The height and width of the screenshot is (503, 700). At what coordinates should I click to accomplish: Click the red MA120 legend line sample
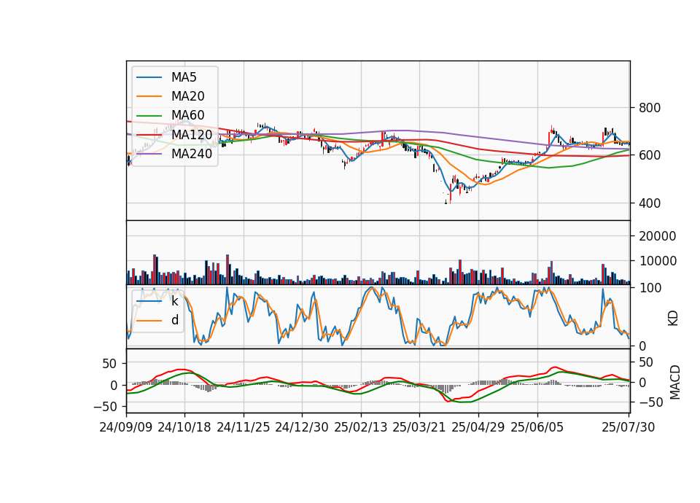[x=149, y=135]
